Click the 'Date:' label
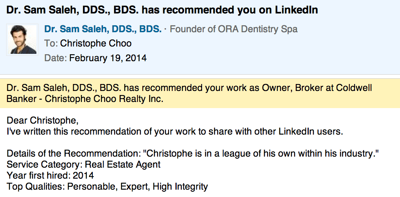Image resolution: width=400 pixels, height=197 pixels. 55,58
